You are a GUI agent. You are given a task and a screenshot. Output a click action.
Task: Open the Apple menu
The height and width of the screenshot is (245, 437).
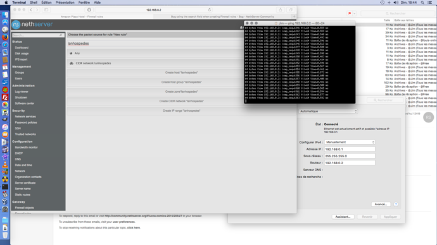click(6, 3)
